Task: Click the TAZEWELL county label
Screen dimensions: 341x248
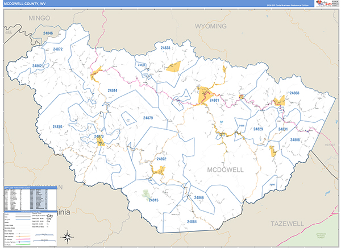Action: click(287, 224)
